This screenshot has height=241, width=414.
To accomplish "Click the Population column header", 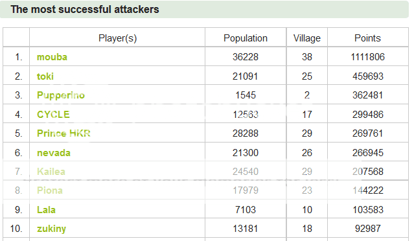I will 246,38.
